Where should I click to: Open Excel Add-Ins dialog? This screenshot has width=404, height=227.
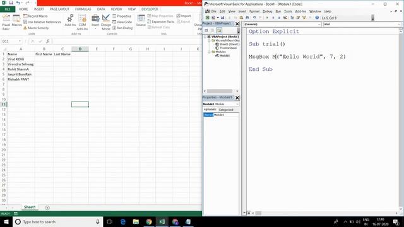click(70, 20)
